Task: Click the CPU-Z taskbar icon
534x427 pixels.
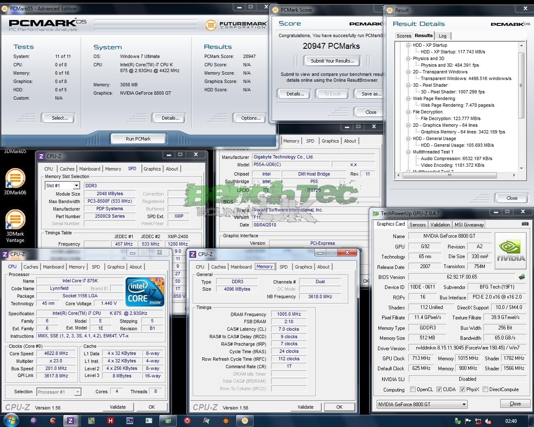Action: pos(71,421)
